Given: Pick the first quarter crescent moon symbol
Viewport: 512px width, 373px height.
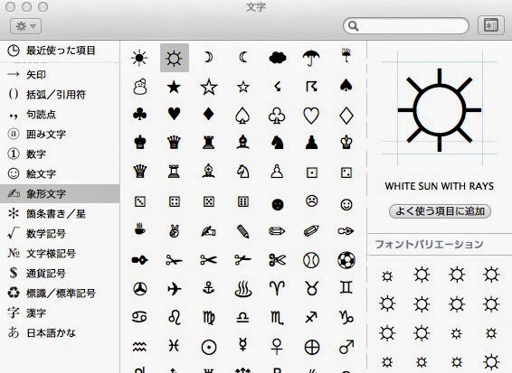Looking at the screenshot, I should 208,58.
